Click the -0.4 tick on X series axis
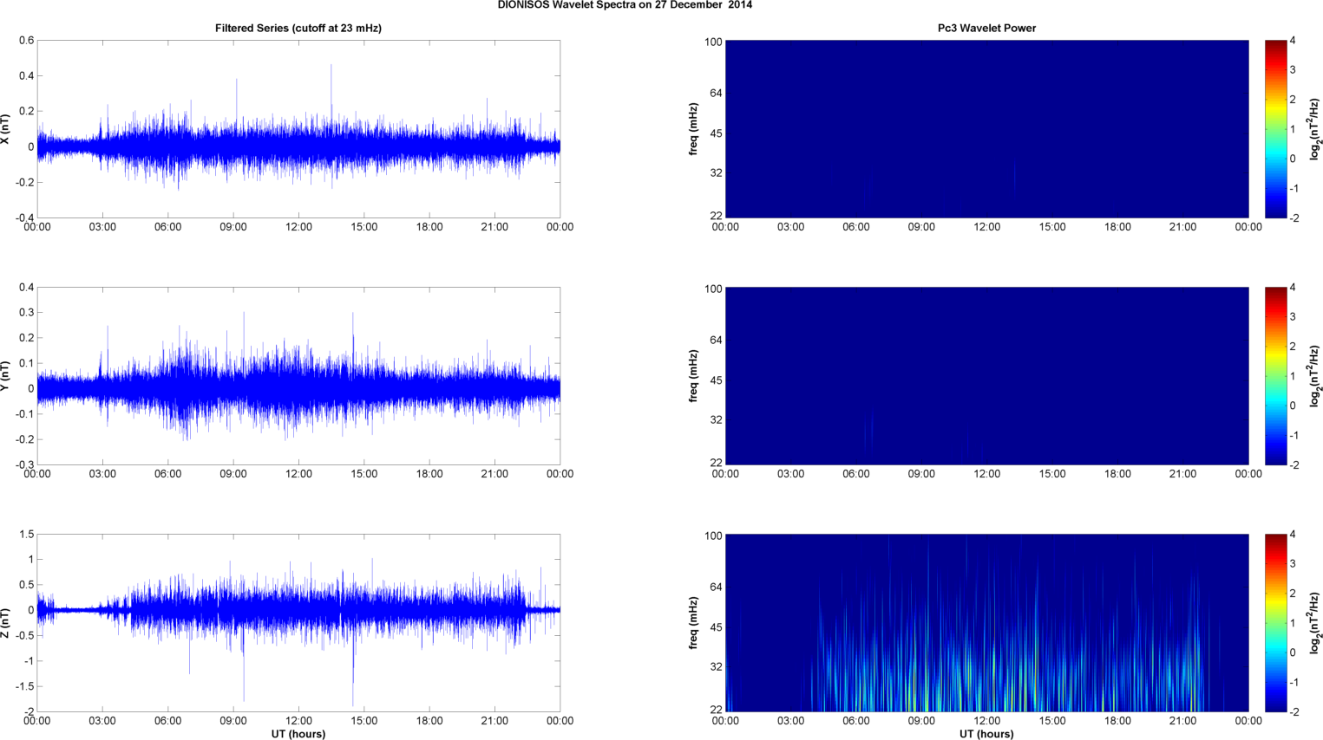 tap(24, 218)
